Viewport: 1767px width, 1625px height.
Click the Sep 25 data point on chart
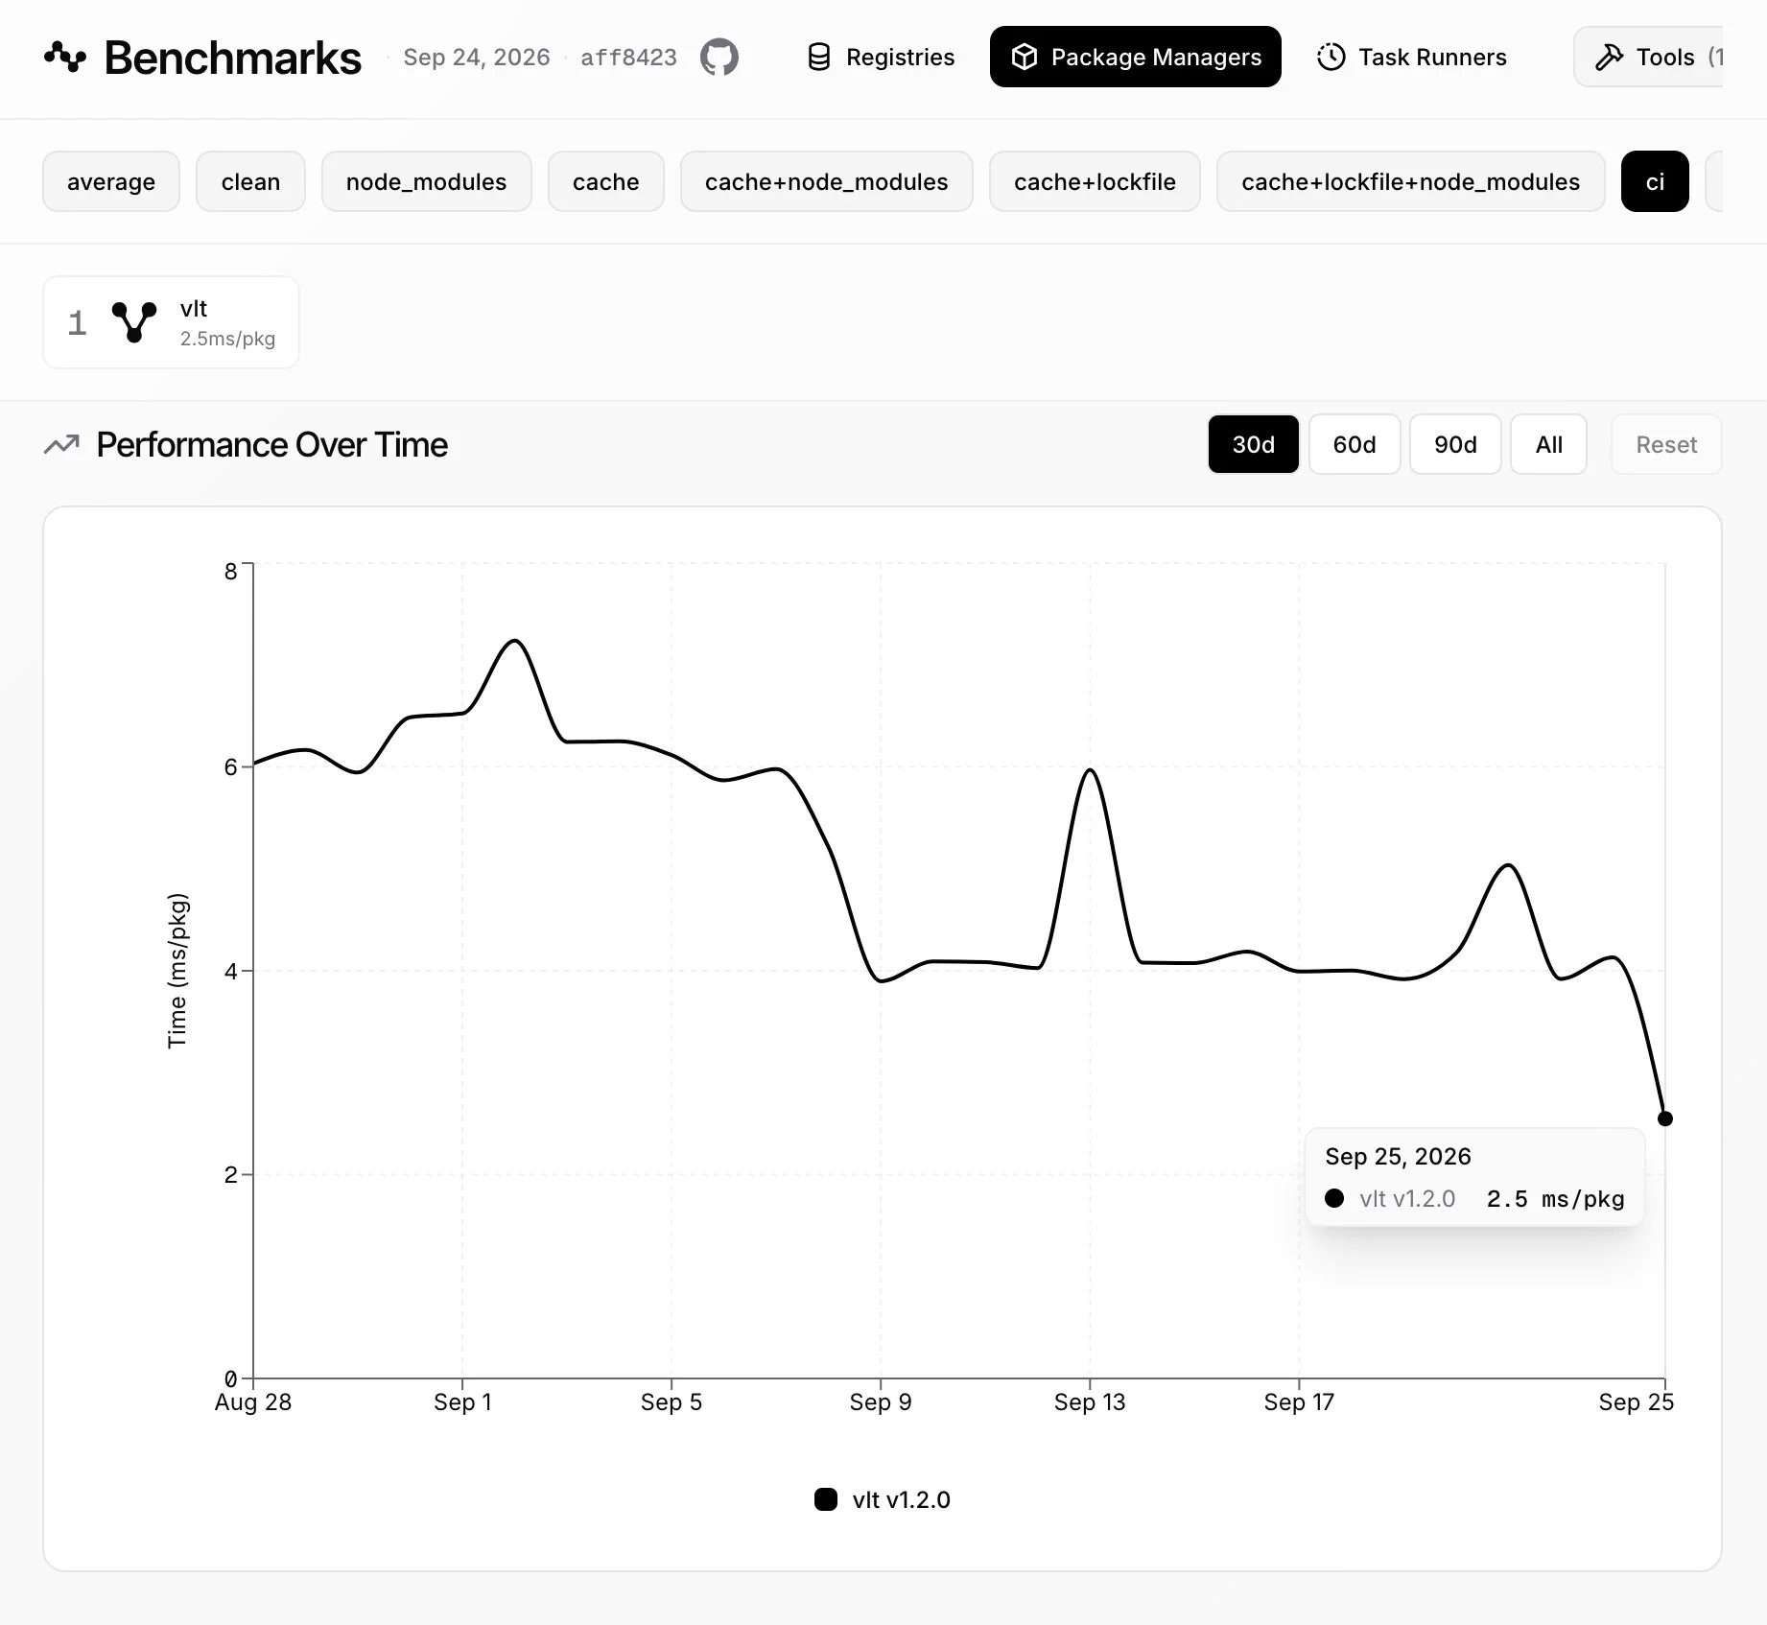[1665, 1119]
